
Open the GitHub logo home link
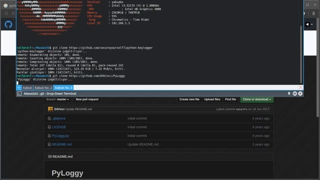click(x=8, y=24)
